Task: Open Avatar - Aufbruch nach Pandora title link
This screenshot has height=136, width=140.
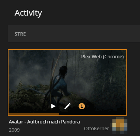Action: click(x=44, y=122)
